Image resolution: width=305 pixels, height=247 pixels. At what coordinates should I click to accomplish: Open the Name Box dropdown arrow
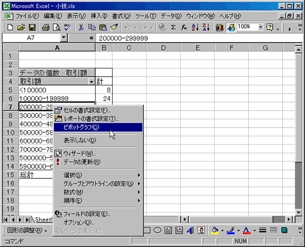[63, 37]
